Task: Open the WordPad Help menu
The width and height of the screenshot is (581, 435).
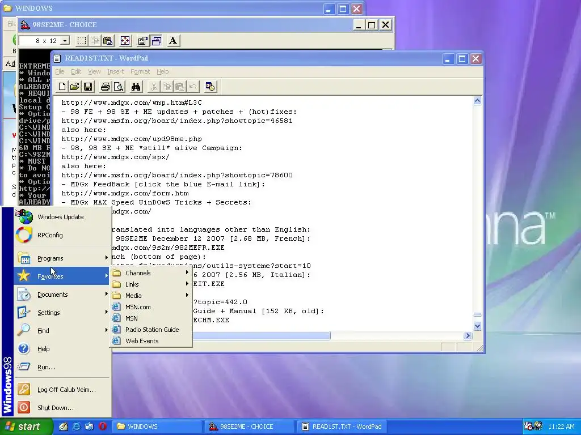Action: [x=162, y=71]
